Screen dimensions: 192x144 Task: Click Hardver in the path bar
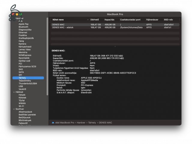tap(81, 123)
